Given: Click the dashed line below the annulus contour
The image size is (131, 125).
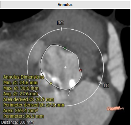Looking at the screenshot, I should pyautogui.click(x=69, y=92).
